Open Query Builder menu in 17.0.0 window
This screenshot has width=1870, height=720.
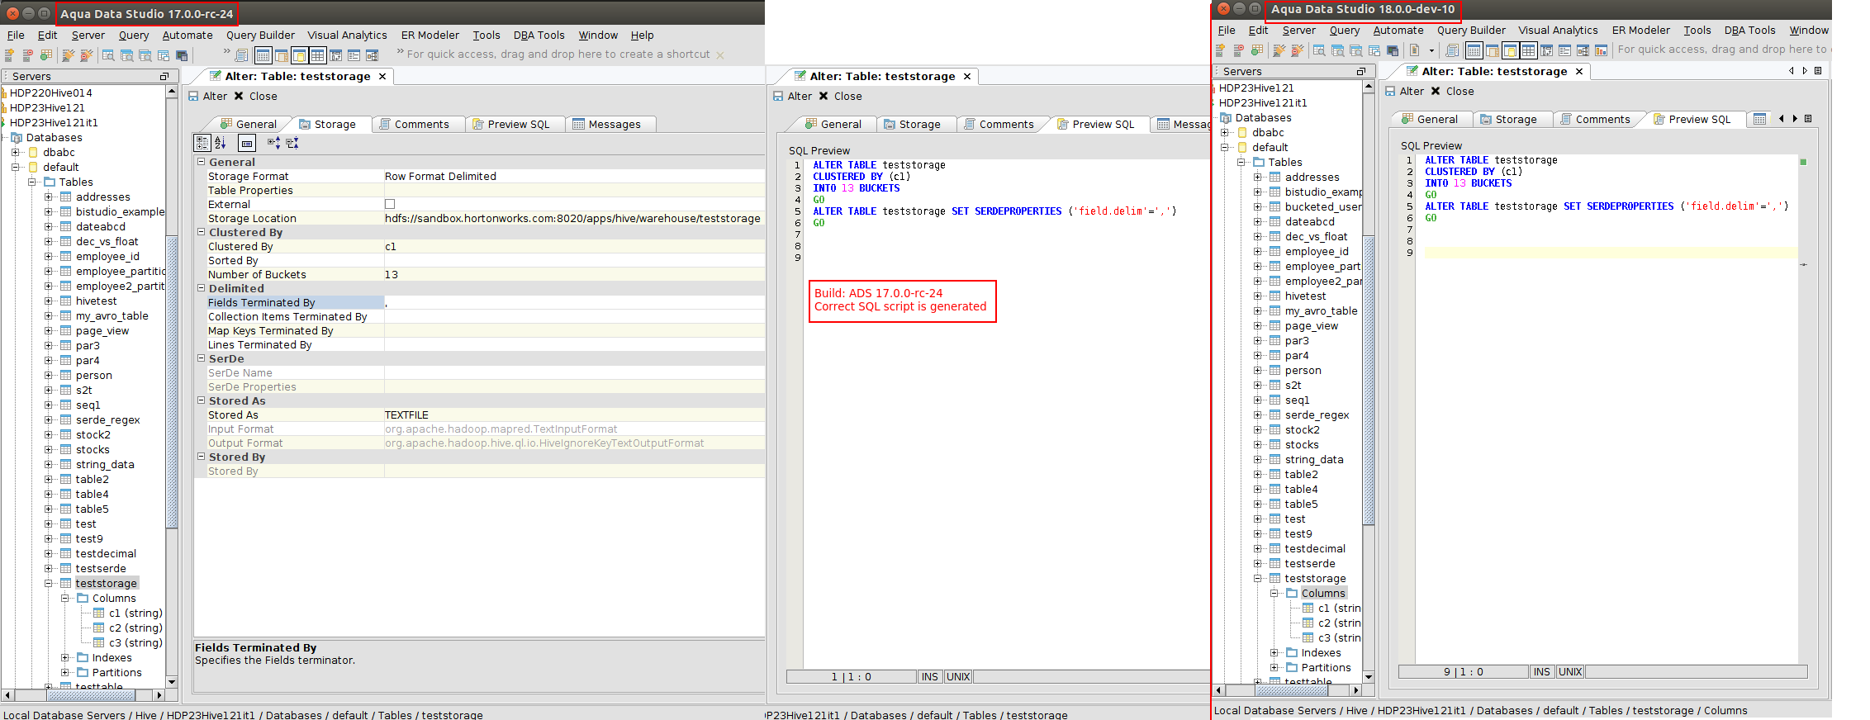point(260,35)
